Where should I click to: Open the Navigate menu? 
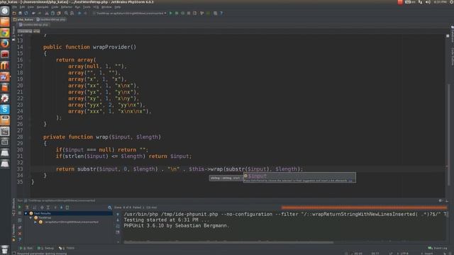click(43, 7)
